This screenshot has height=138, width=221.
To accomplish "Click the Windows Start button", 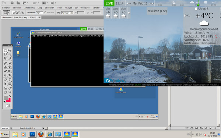I will (x=5, y=134).
